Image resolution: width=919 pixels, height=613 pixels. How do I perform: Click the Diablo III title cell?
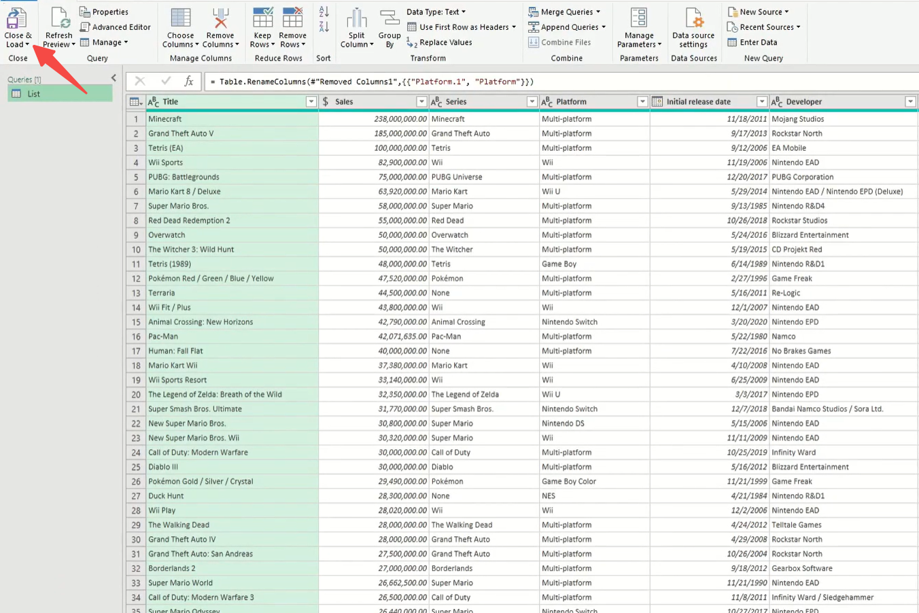232,467
